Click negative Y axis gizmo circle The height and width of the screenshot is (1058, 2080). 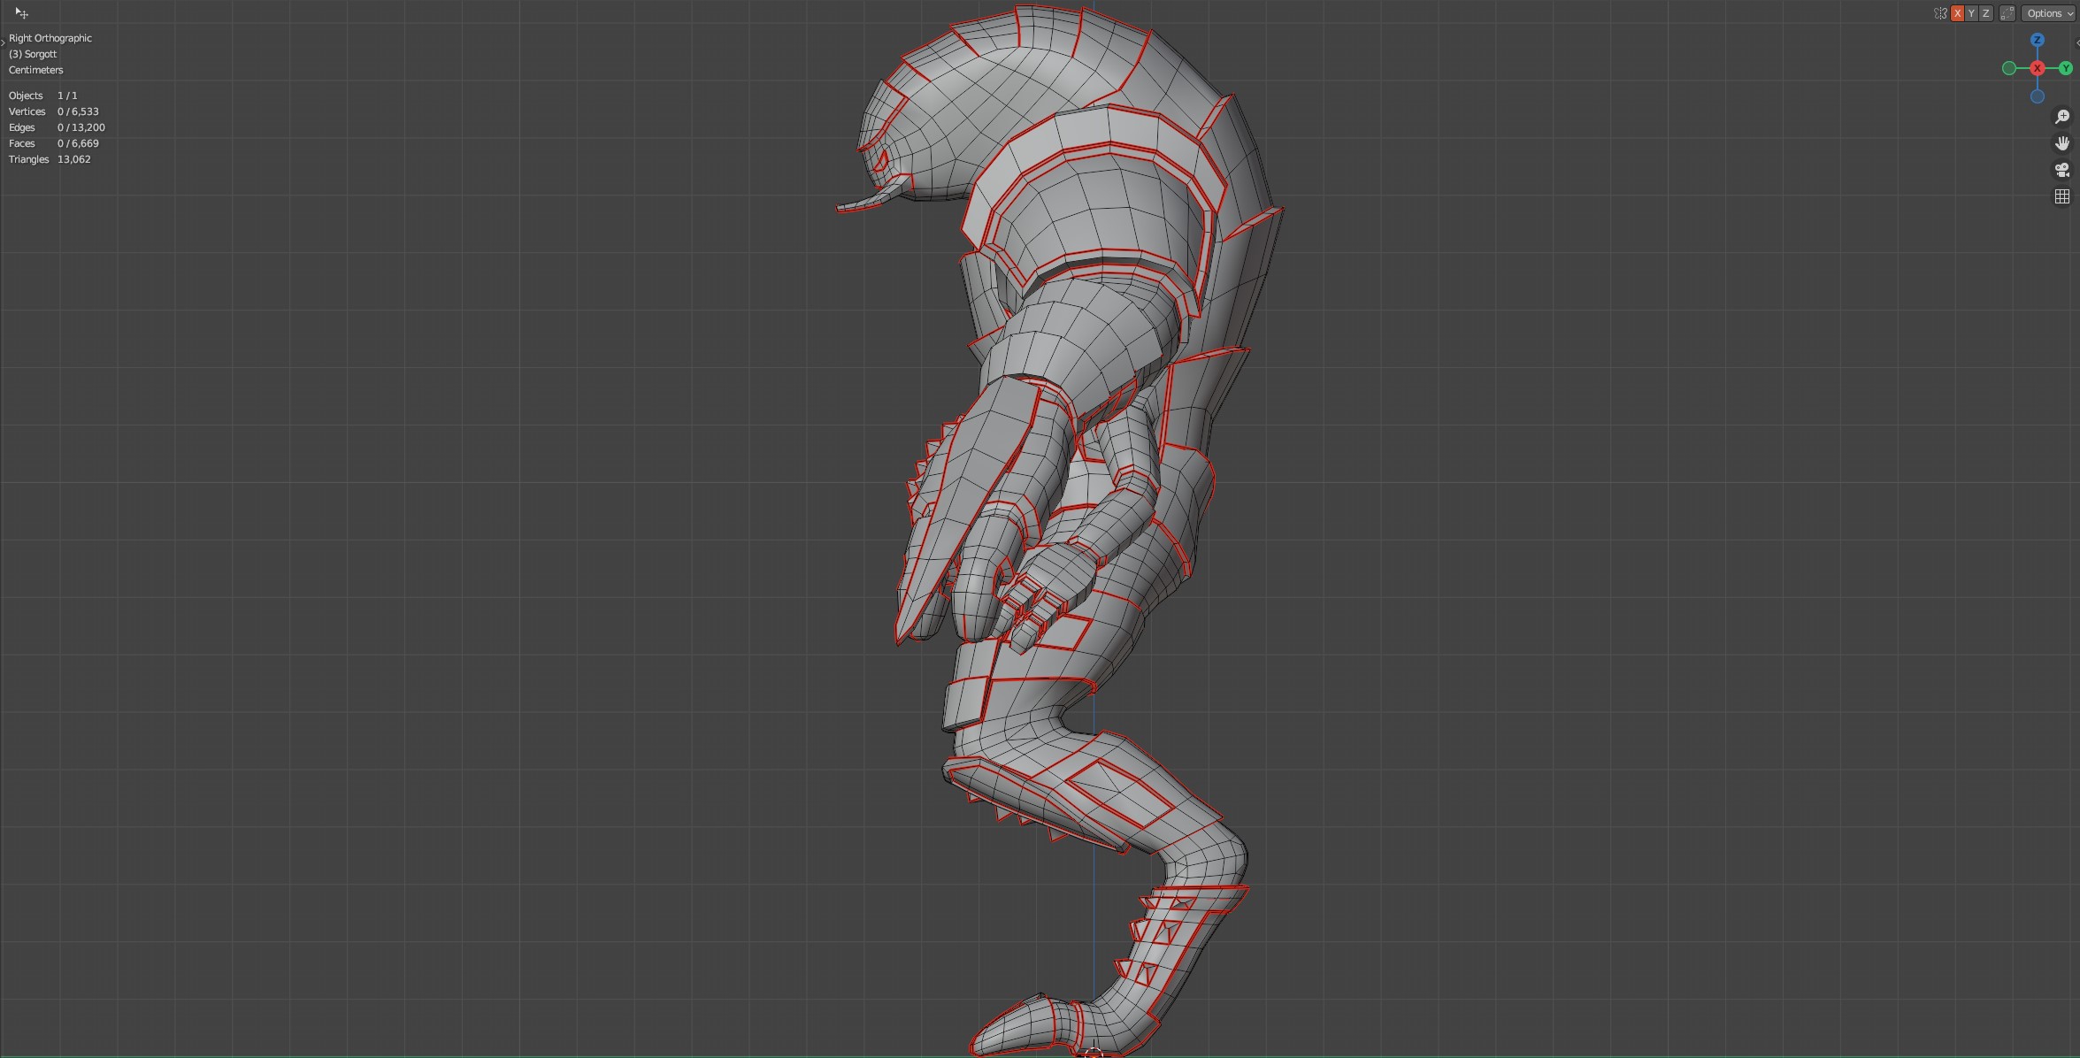(x=2009, y=68)
